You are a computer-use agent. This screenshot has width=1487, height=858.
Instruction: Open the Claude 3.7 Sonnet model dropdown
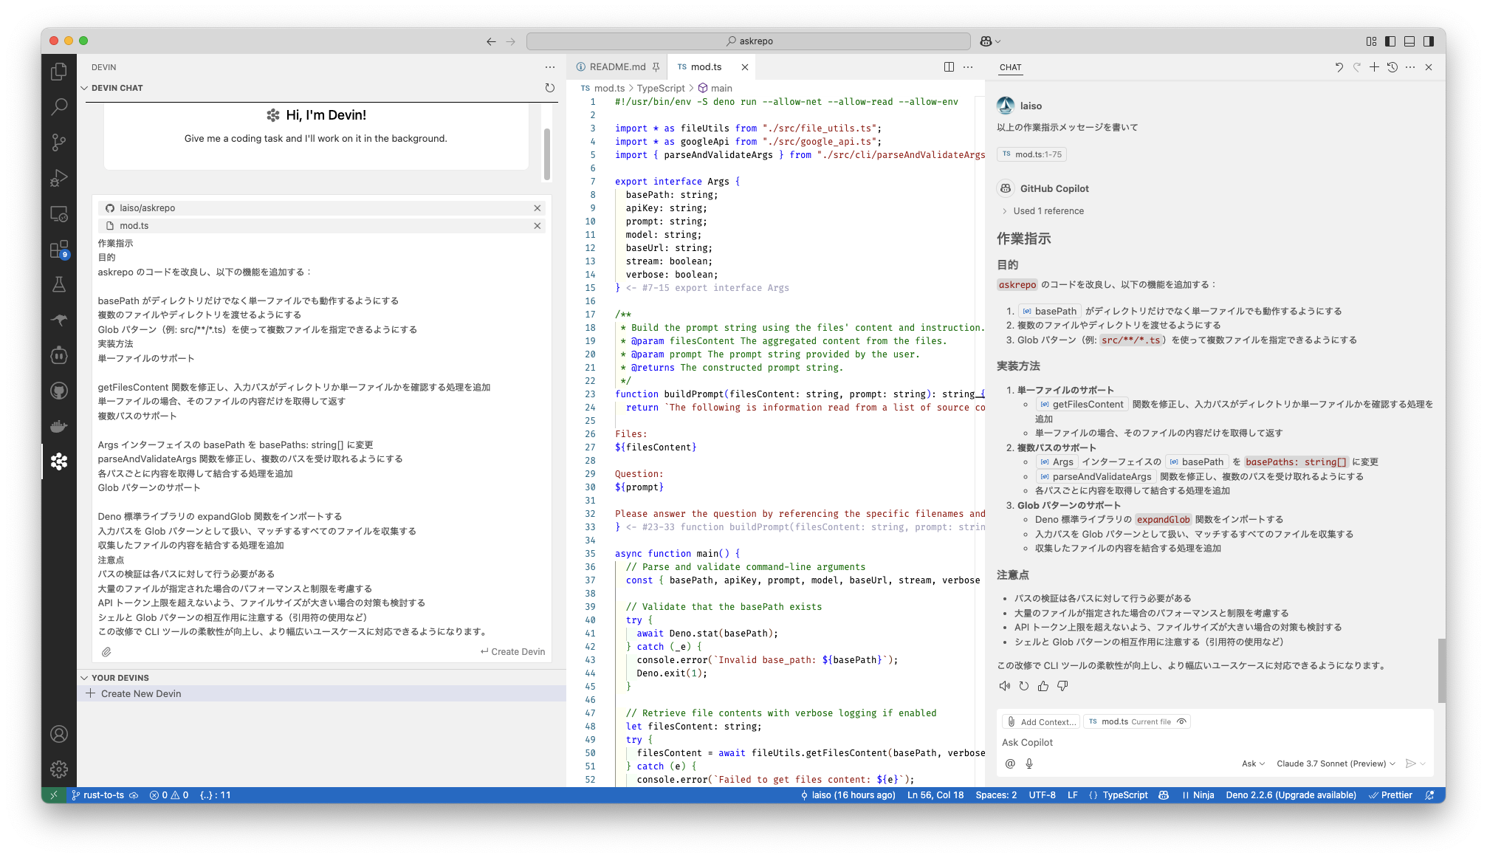[x=1336, y=763]
